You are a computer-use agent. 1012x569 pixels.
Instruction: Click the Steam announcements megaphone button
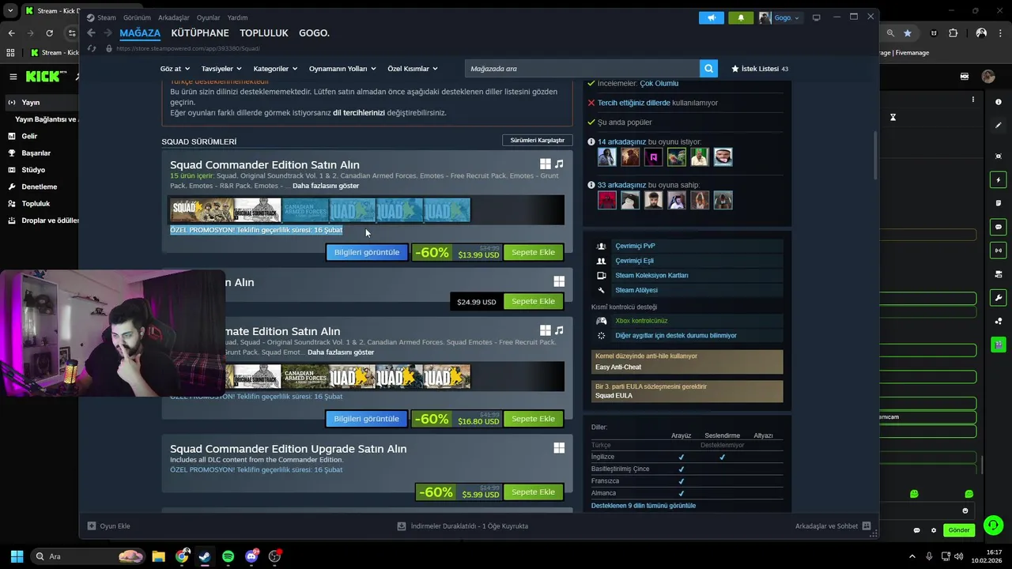tap(711, 17)
